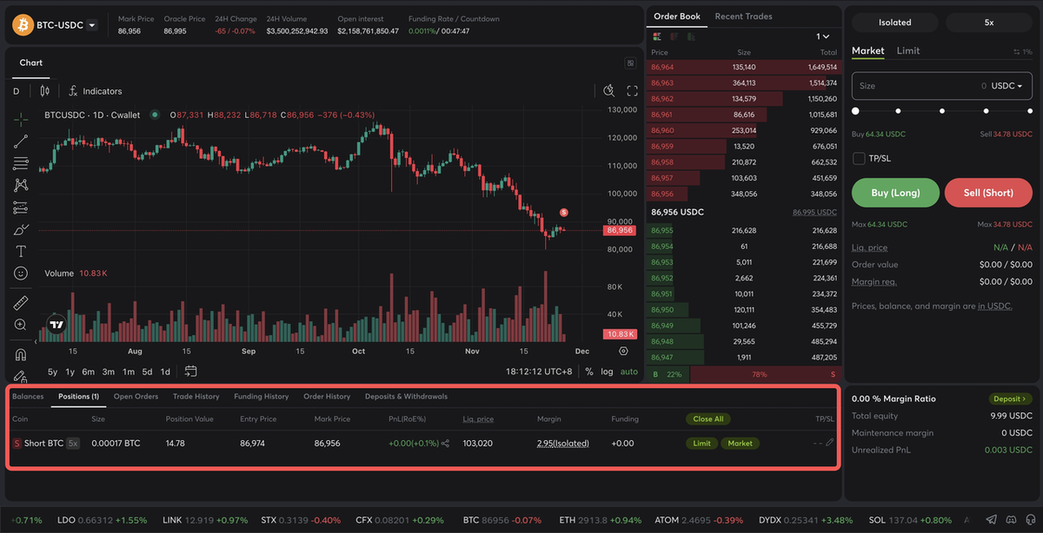Open the candlestick chart style menu
This screenshot has height=533, width=1043.
pyautogui.click(x=45, y=91)
